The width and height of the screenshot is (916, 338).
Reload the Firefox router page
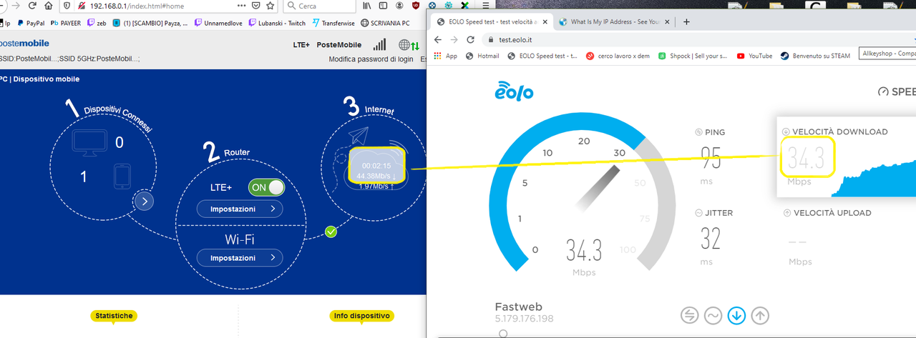32,6
